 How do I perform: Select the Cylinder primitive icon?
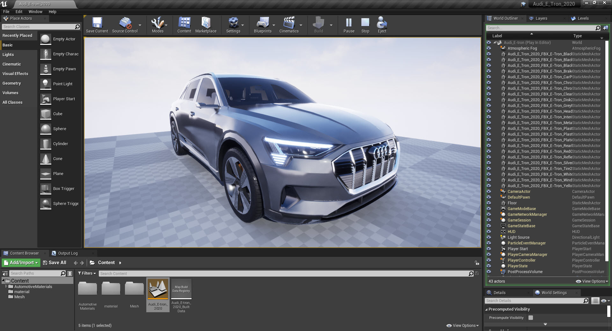46,144
